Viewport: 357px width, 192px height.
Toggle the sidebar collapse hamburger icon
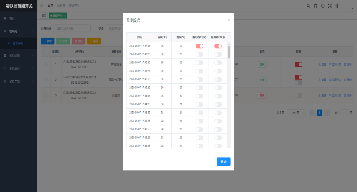[x=42, y=5]
